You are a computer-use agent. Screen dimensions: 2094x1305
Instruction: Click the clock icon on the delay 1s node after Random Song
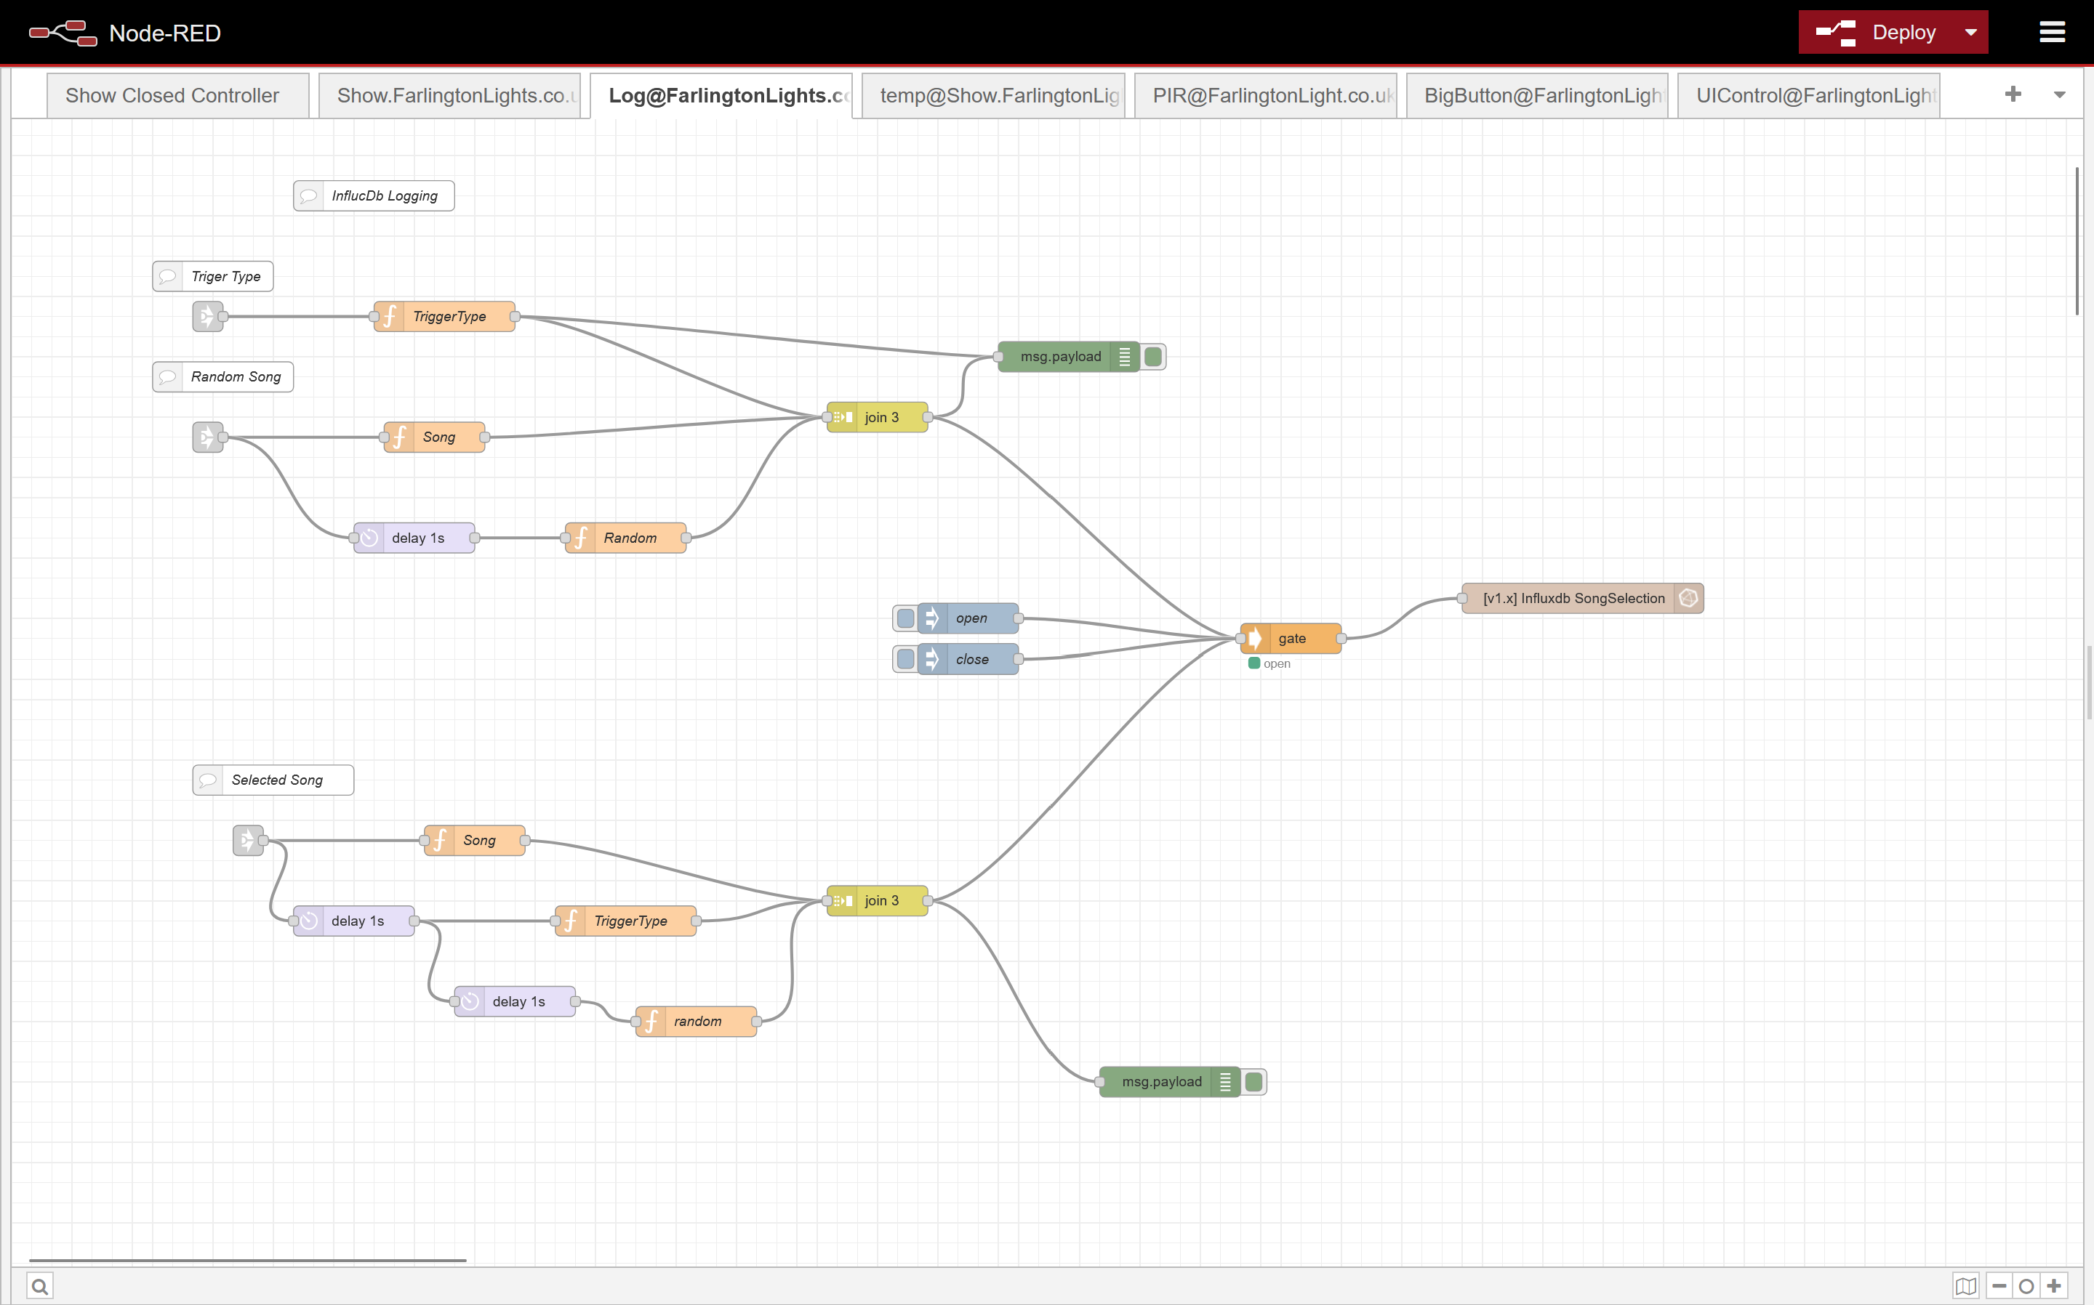[369, 538]
